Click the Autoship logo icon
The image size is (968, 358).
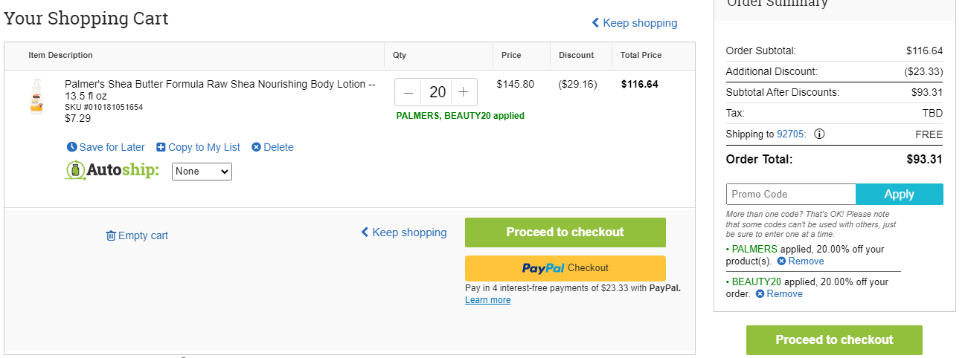coord(75,171)
